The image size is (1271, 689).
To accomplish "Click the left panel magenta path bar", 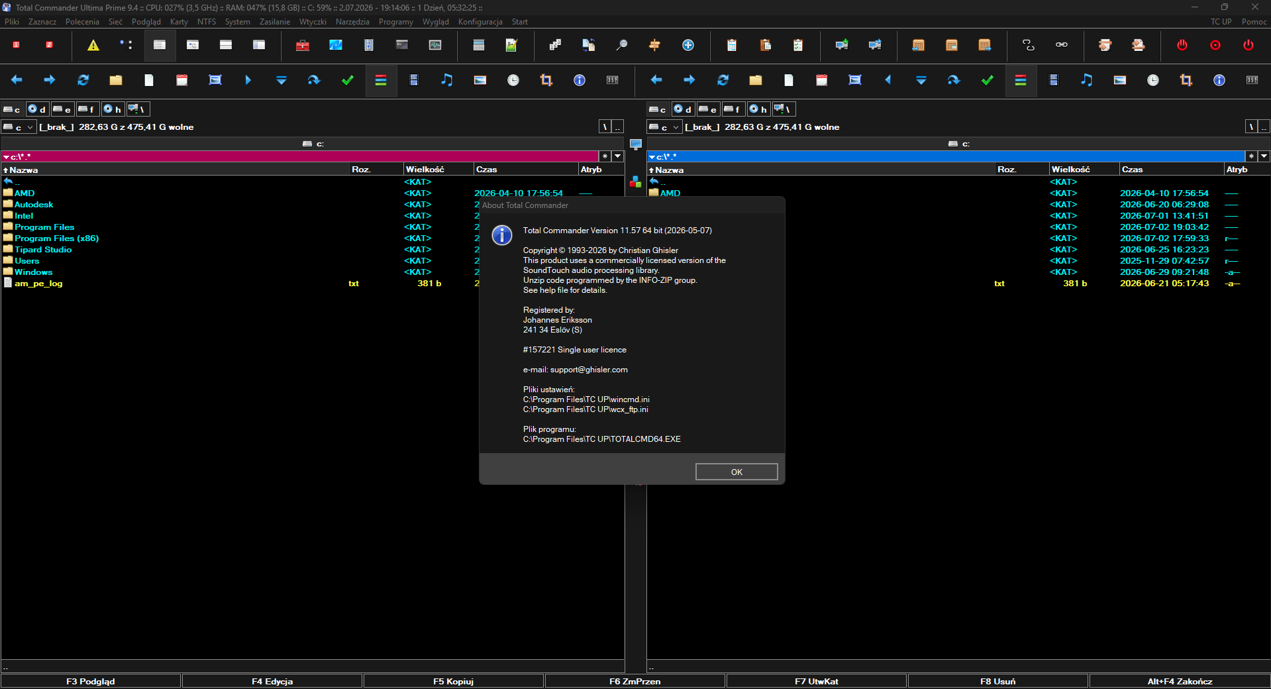I will (300, 156).
